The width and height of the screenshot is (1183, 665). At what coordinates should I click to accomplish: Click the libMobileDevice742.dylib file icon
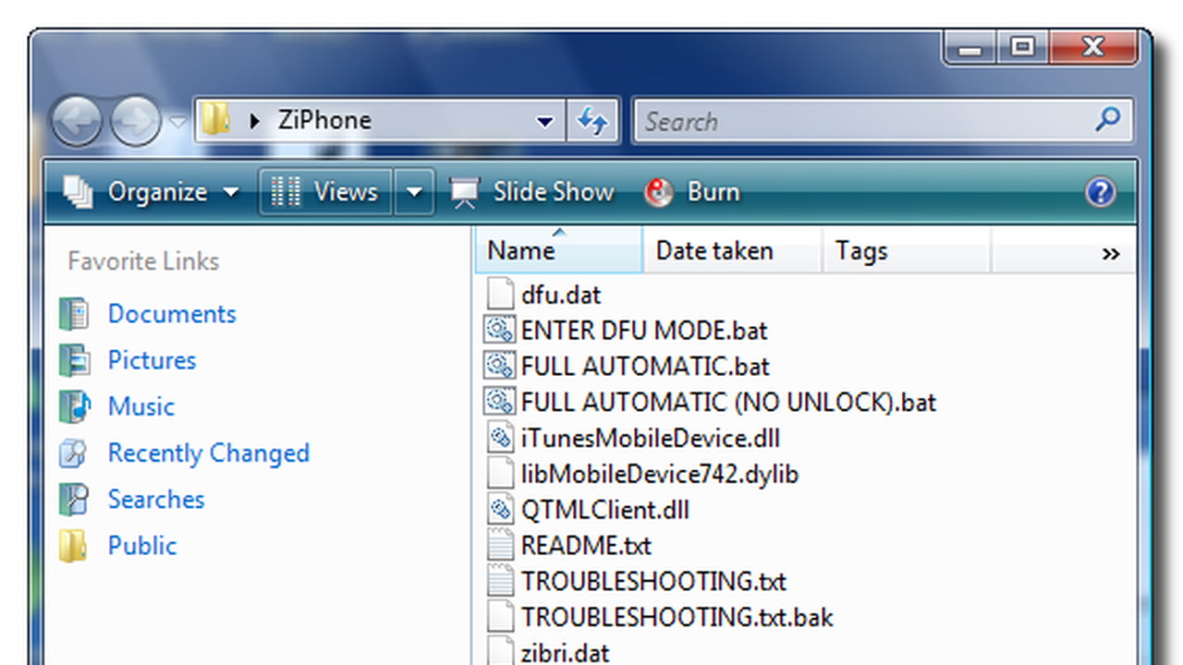[500, 475]
